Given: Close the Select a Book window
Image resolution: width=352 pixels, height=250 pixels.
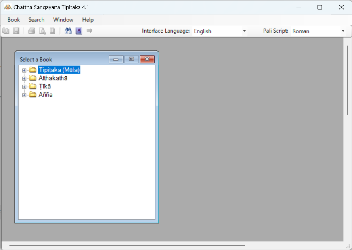Looking at the screenshot, I should click(147, 59).
